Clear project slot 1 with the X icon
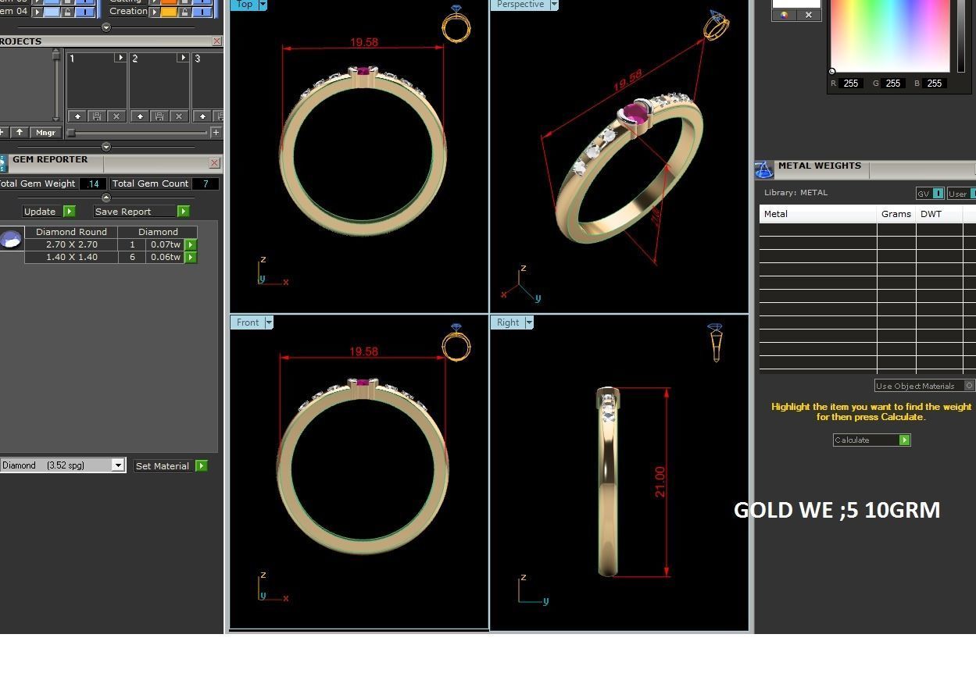The image size is (976, 677). click(x=116, y=116)
